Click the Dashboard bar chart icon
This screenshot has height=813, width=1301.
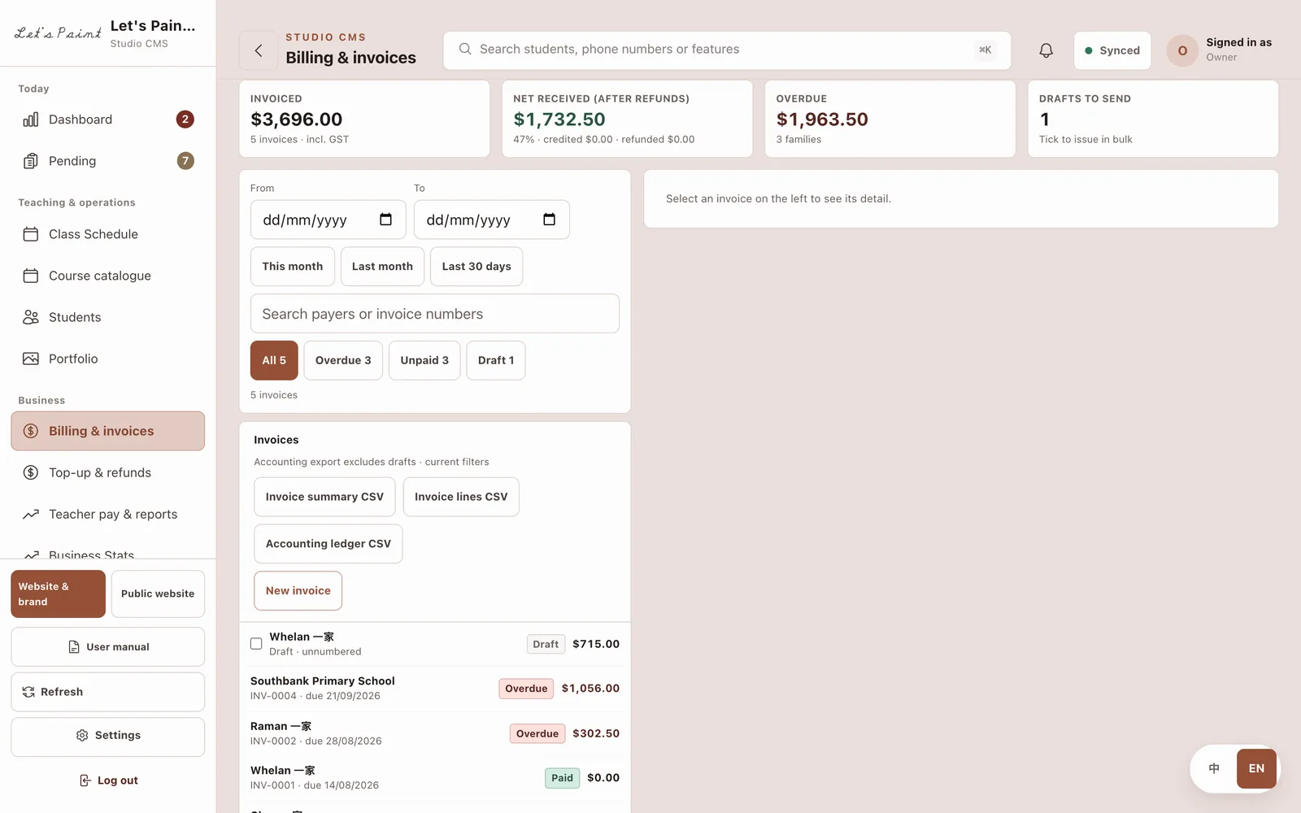(x=31, y=120)
